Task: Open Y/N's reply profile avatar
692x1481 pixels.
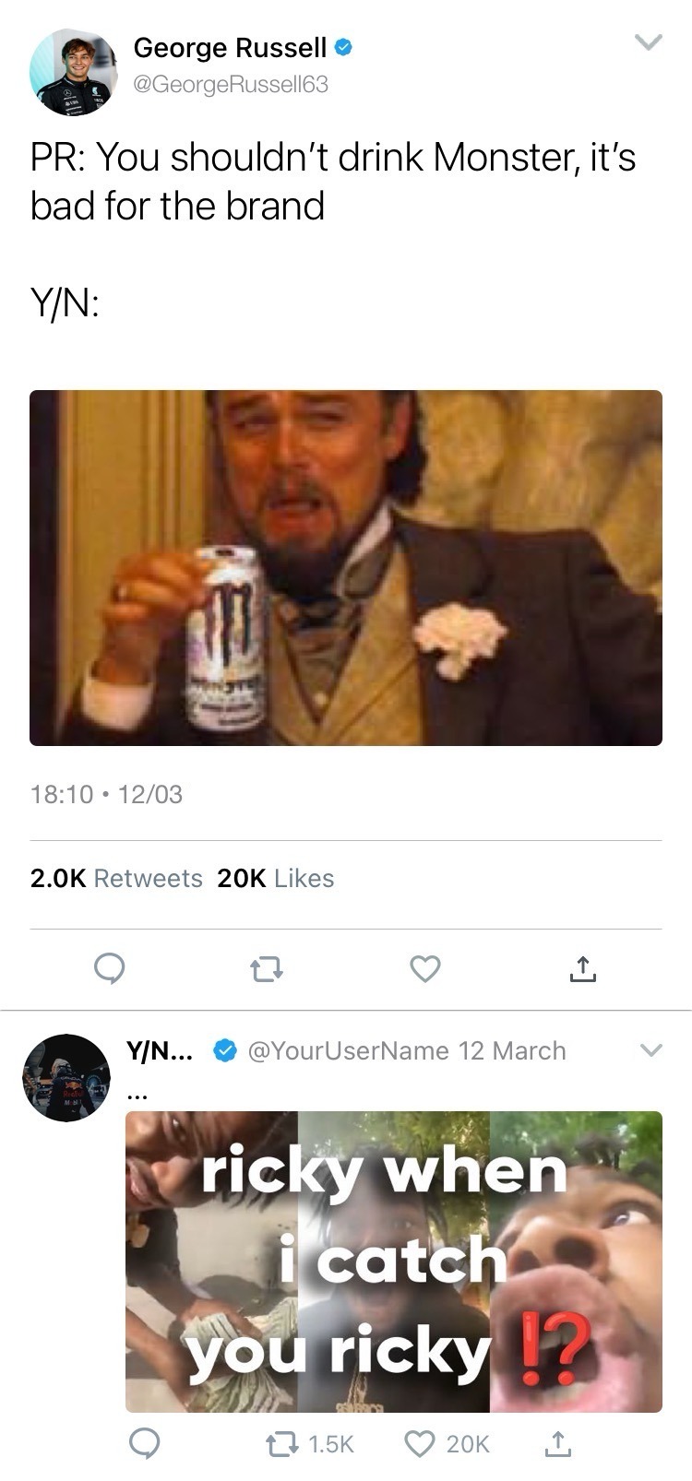Action: tap(66, 1077)
